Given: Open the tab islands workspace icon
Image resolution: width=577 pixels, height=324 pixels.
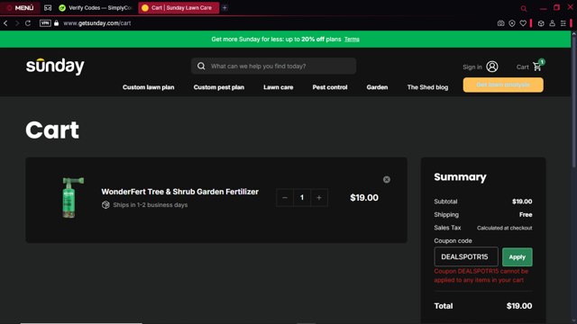Looking at the screenshot, I should point(48,8).
